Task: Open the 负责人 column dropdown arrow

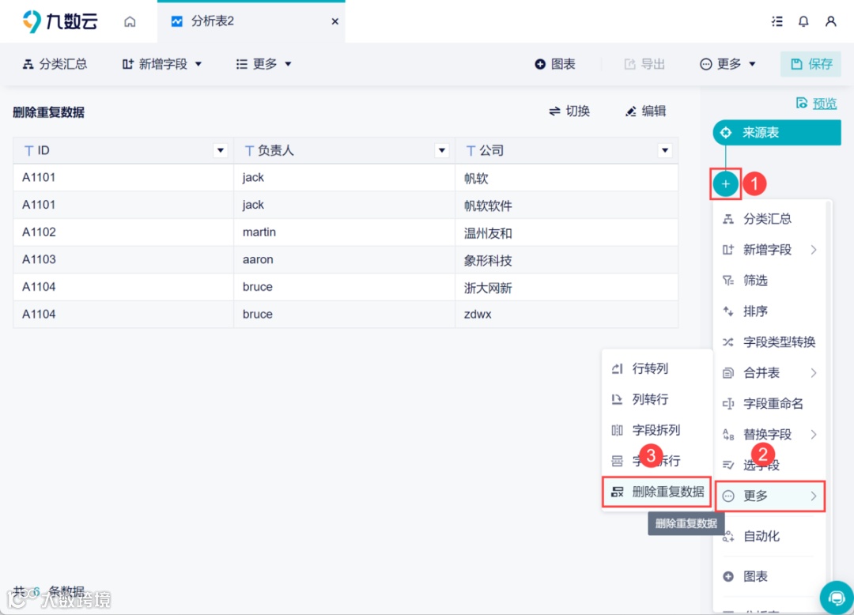Action: (442, 150)
